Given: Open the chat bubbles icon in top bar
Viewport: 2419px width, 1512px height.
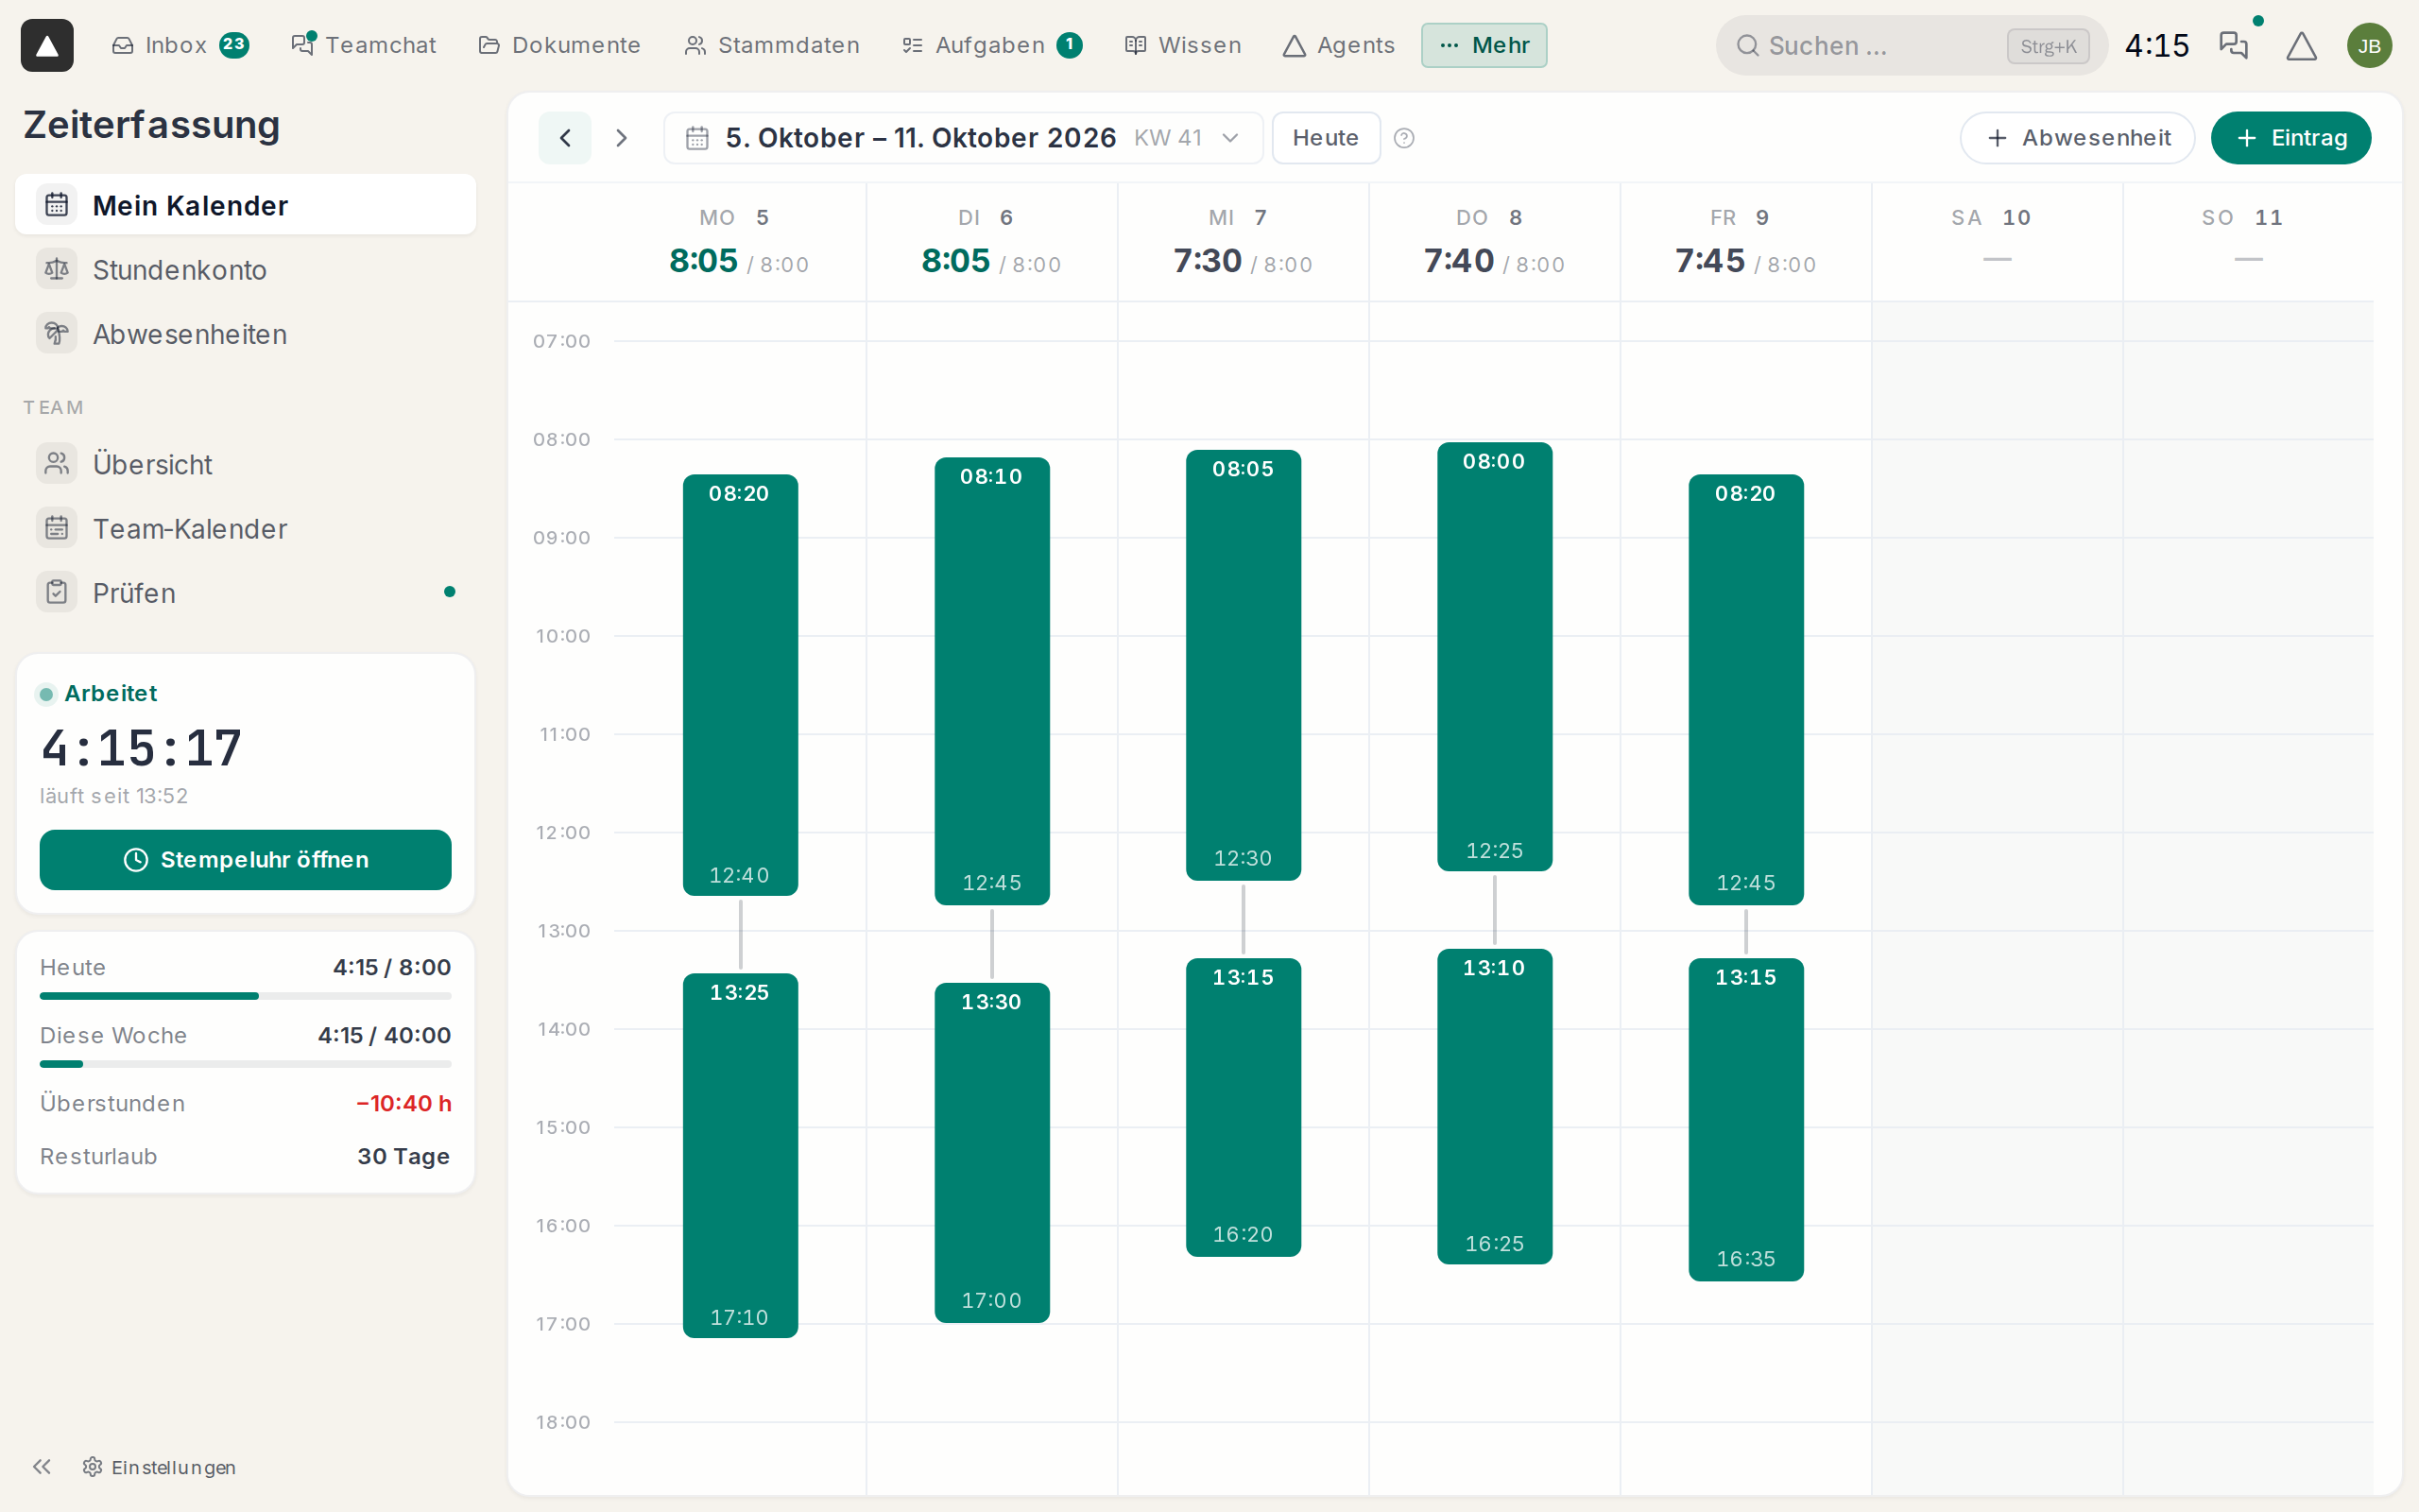Looking at the screenshot, I should [x=2233, y=45].
